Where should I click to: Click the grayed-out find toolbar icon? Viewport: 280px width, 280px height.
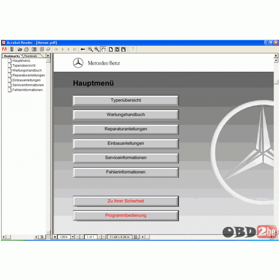point(42,49)
